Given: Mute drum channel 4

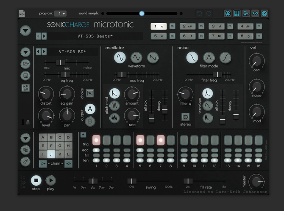Looking at the screenshot, I should coord(259,26).
